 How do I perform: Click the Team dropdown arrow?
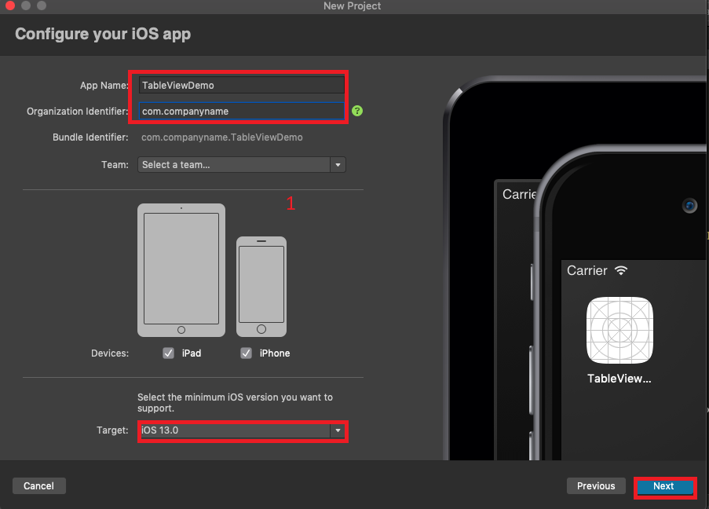pyautogui.click(x=338, y=164)
